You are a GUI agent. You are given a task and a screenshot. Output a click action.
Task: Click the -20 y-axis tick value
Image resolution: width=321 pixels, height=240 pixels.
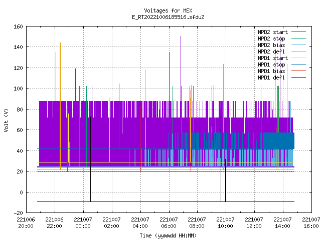18,213
